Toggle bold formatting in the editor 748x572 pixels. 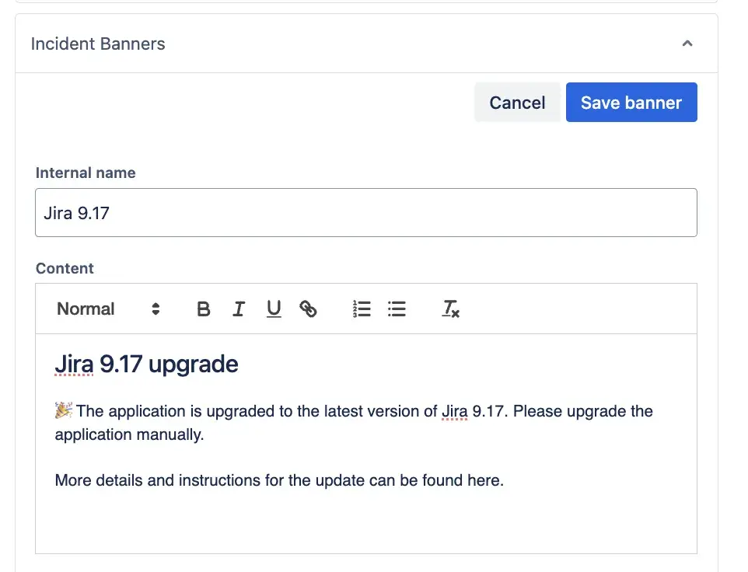204,309
